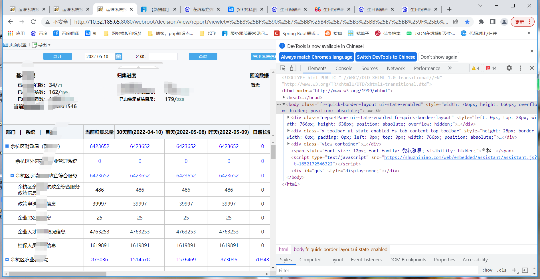
Task: Toggle the Chrome side panel icon
Action: click(x=493, y=22)
